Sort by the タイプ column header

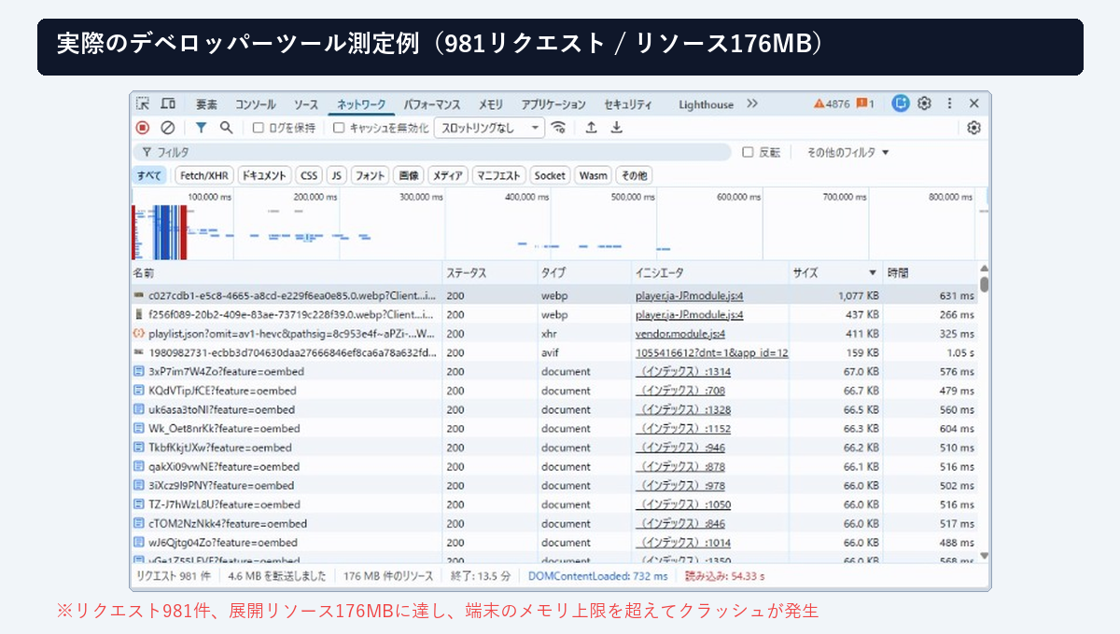[x=584, y=273]
